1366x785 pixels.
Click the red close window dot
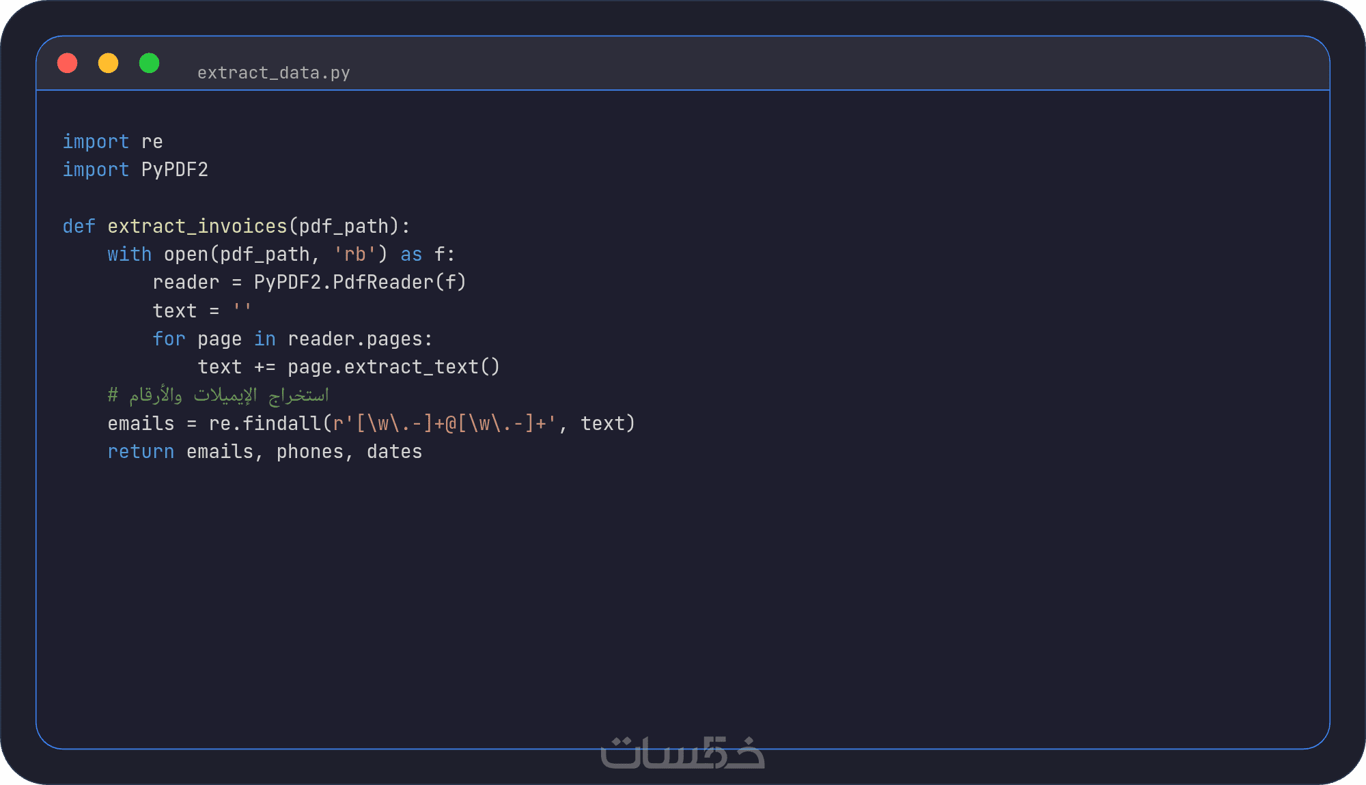pos(68,63)
